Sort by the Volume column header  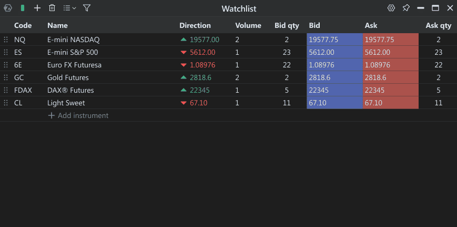[x=248, y=25]
